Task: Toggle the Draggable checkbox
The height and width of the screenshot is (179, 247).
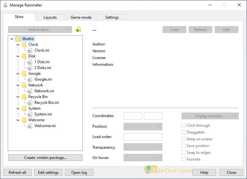Action: [184, 132]
